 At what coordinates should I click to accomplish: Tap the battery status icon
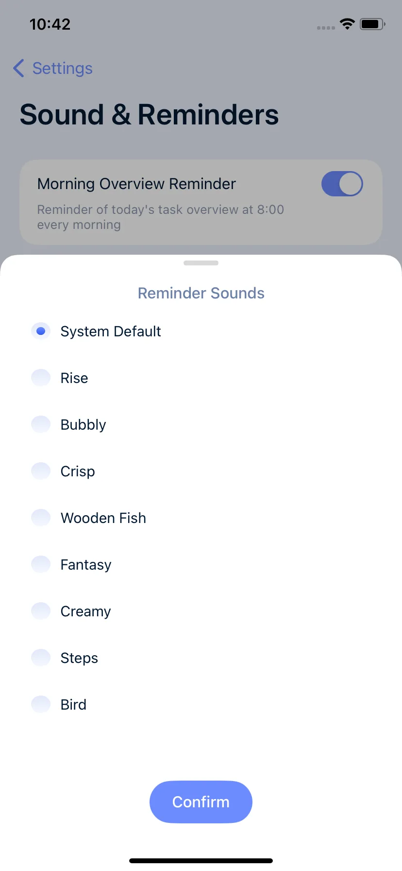(x=372, y=24)
